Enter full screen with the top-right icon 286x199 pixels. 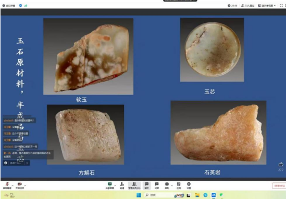(x=281, y=6)
